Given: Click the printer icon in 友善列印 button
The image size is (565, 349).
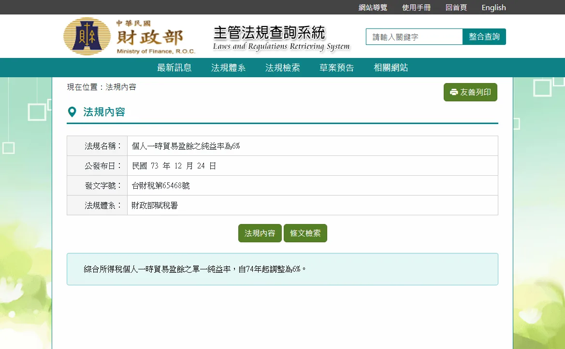Looking at the screenshot, I should 454,92.
